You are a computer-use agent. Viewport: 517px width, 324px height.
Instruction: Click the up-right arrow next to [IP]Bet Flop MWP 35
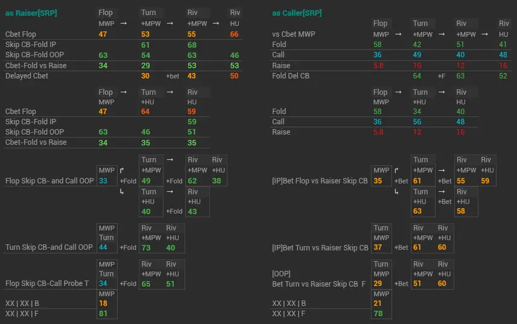(396, 171)
